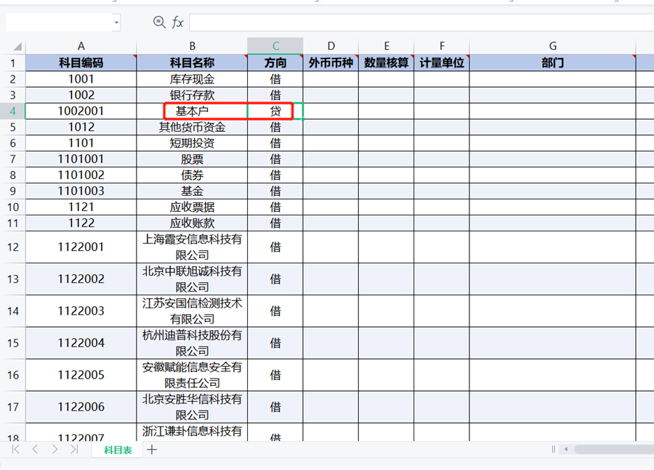Click the 科目编码 header cell

point(81,63)
